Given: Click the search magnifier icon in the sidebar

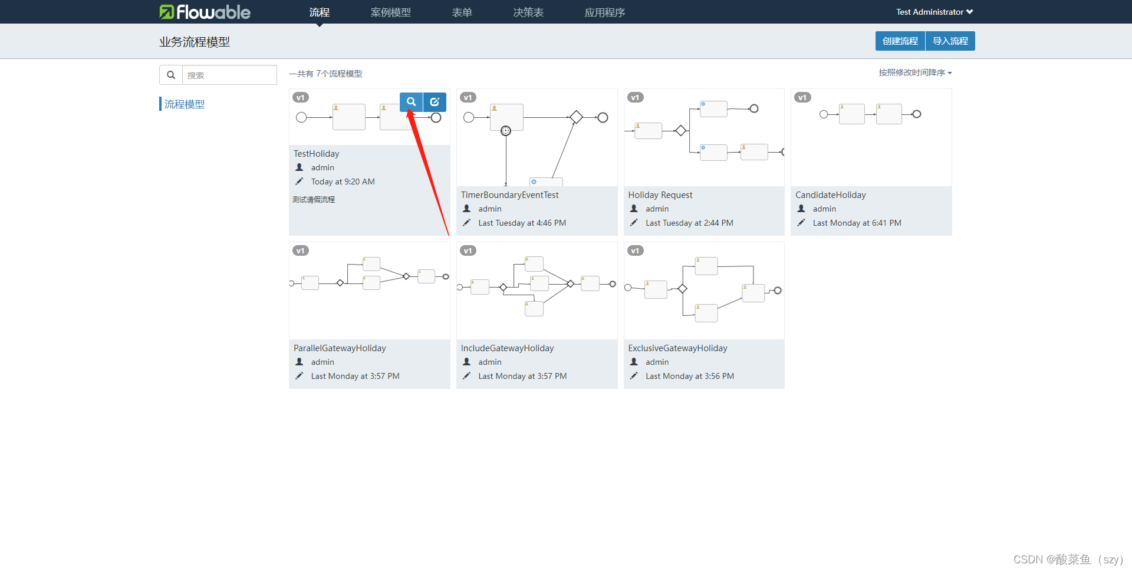Looking at the screenshot, I should (170, 75).
